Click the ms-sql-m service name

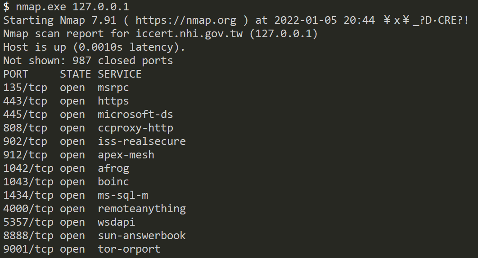(x=122, y=195)
